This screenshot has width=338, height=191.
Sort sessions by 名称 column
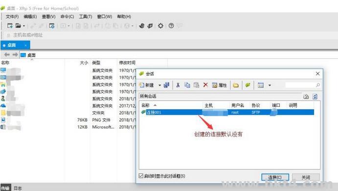pos(145,106)
